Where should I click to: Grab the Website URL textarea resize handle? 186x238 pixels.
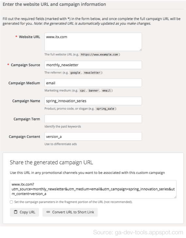141,49
